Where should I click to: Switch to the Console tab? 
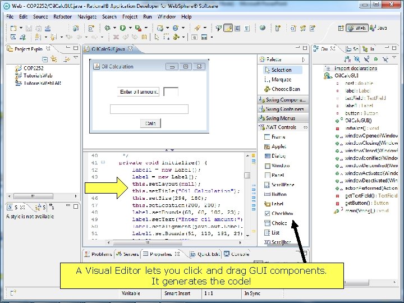pos(237,254)
